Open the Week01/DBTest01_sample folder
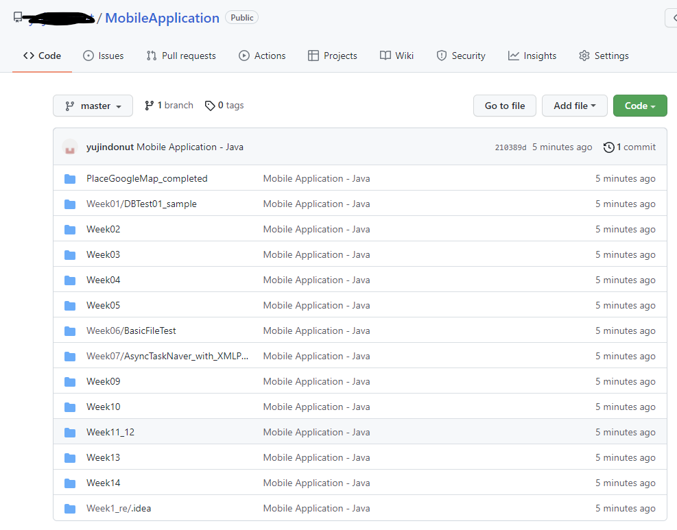Viewport: 677px width, 530px height. [x=141, y=204]
